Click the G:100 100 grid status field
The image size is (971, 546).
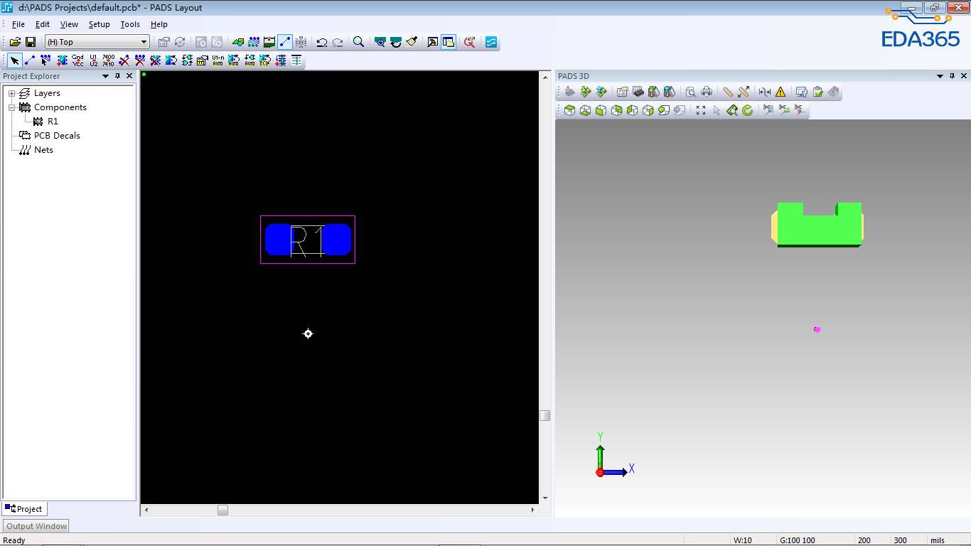798,540
